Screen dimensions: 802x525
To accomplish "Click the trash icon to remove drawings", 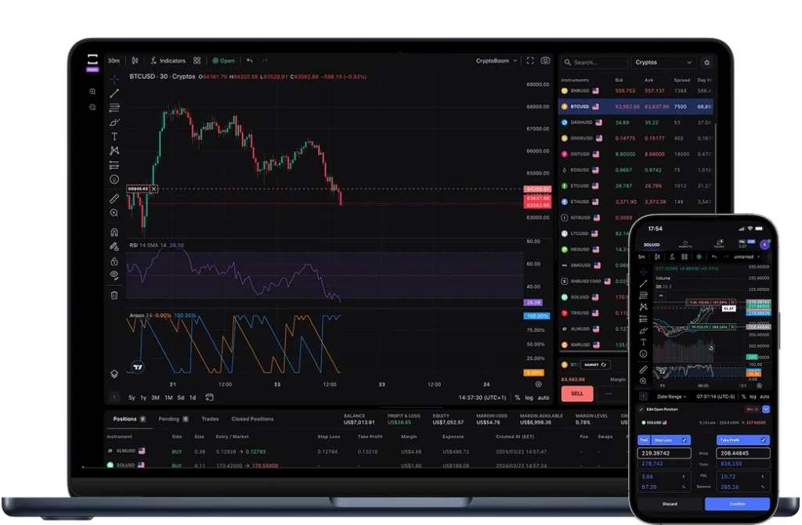I will point(114,295).
